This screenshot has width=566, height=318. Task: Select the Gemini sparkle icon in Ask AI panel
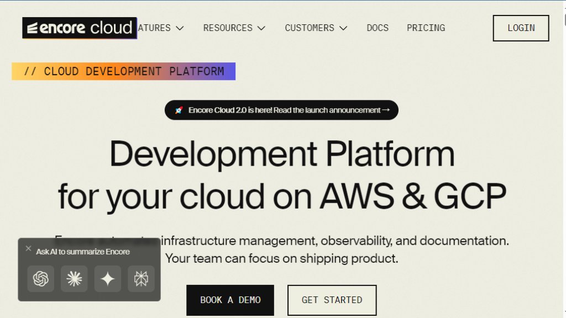click(108, 279)
